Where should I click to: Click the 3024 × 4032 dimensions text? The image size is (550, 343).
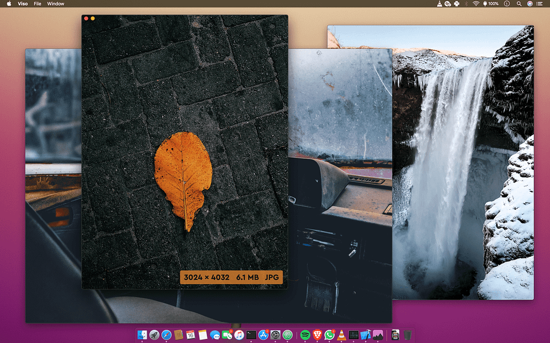207,277
